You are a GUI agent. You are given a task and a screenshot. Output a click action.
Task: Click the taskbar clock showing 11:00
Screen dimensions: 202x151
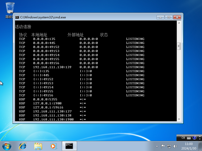pos(189,144)
